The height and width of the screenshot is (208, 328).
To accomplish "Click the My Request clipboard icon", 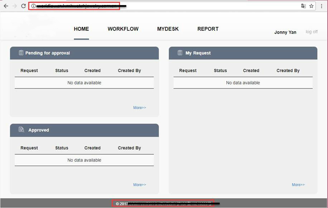I will [179, 53].
